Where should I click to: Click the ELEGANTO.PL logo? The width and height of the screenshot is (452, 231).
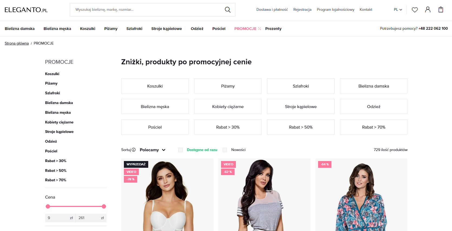point(26,10)
